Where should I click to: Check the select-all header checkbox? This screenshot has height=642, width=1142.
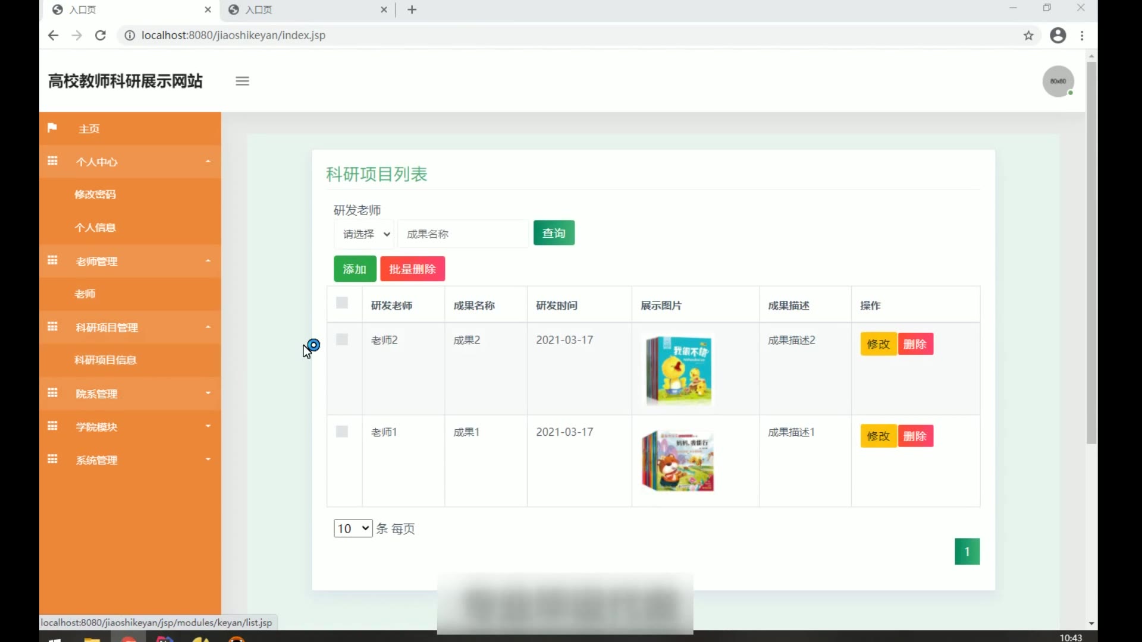pyautogui.click(x=342, y=303)
